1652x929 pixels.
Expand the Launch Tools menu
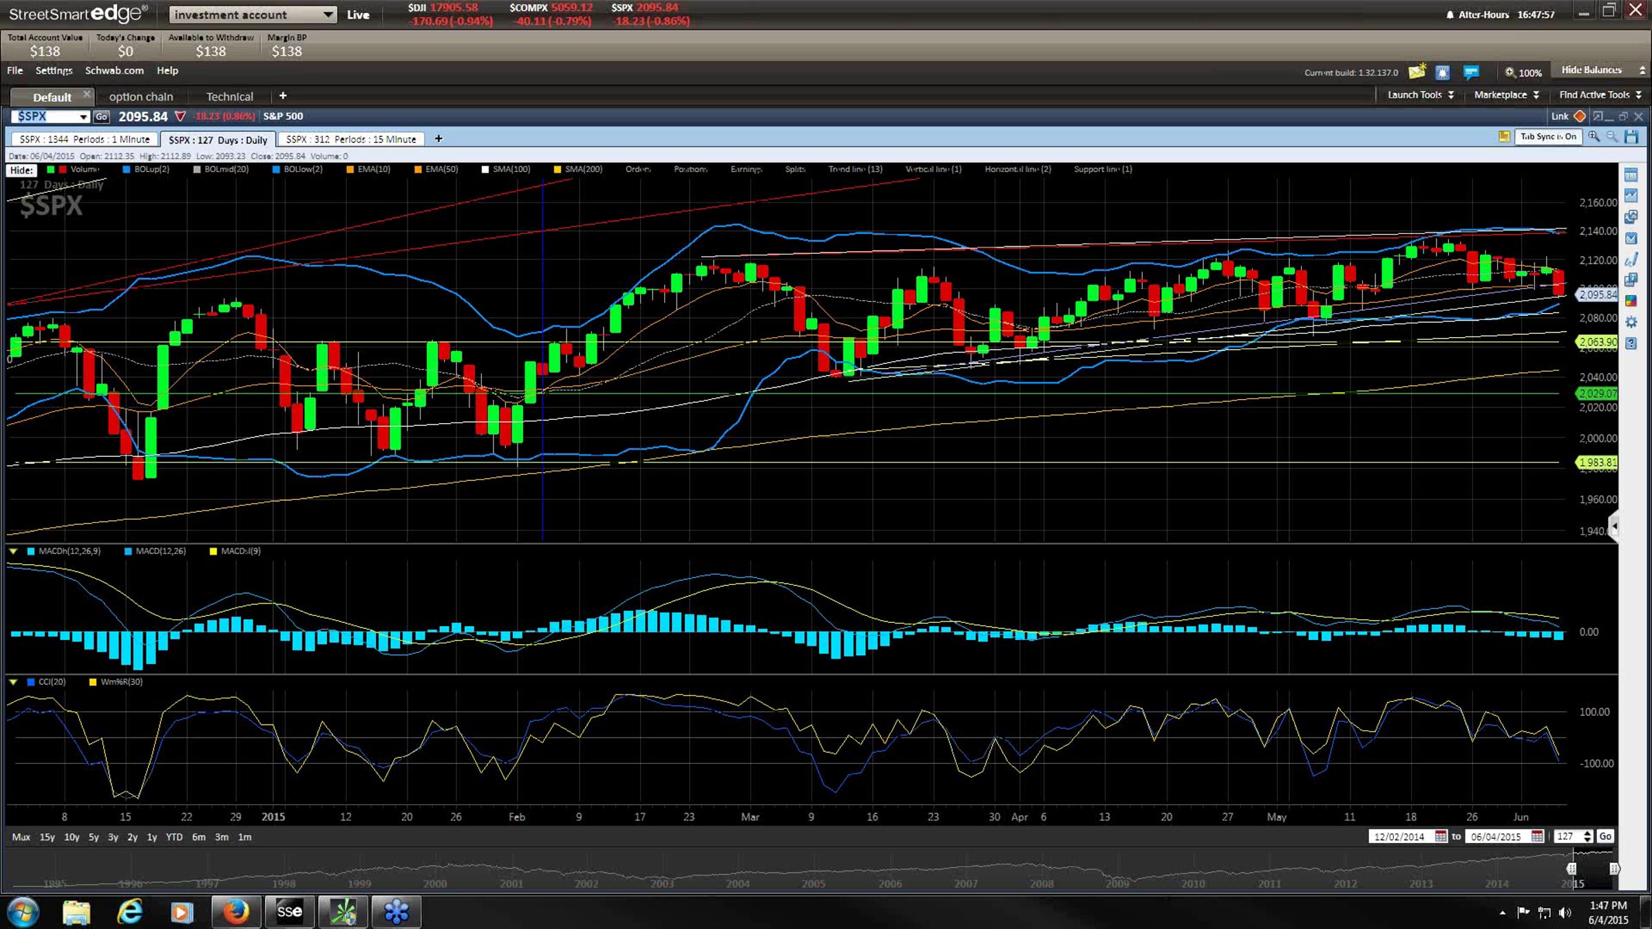pos(1420,95)
